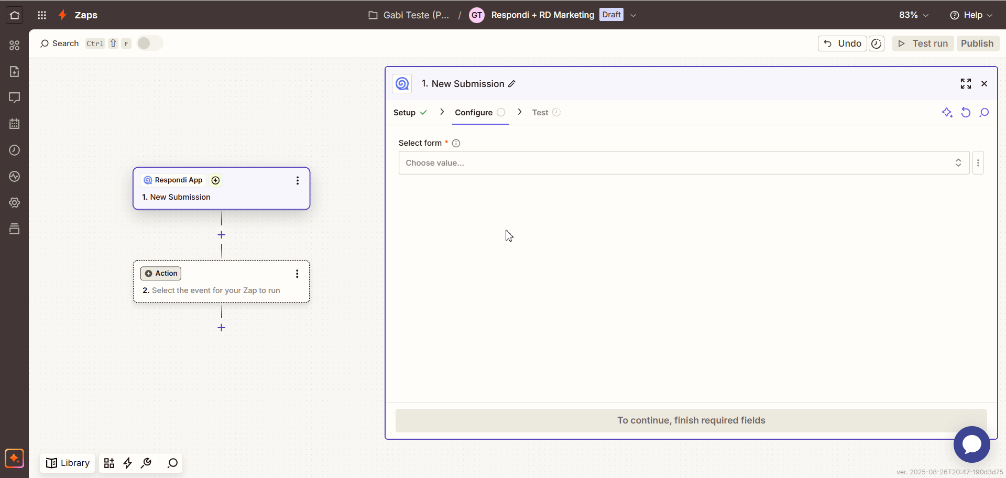Open the Select form info tooltip icon

(456, 143)
